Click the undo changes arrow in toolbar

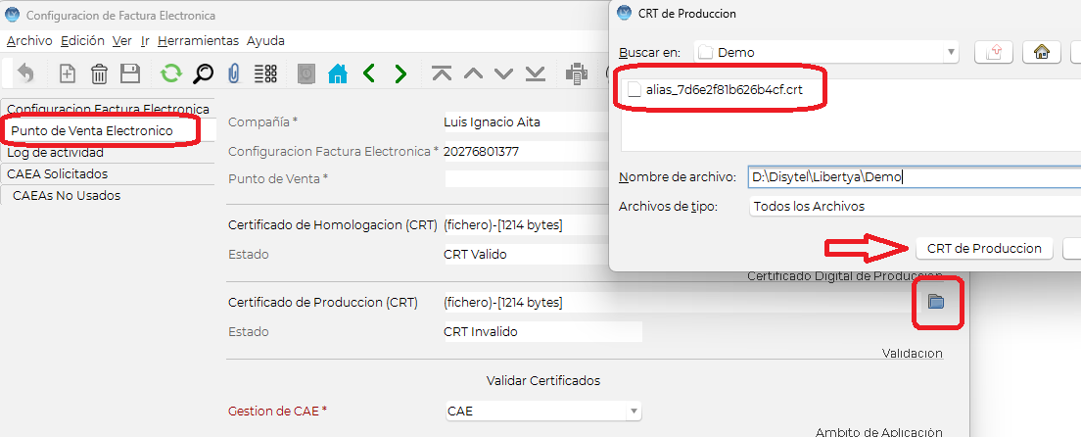tap(25, 73)
